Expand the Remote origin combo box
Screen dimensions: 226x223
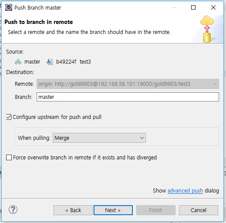[128, 84]
